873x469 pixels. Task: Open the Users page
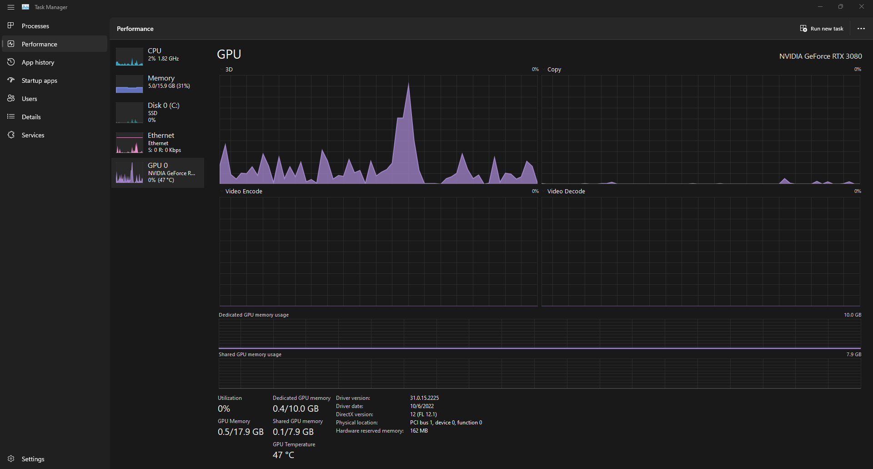coord(55,99)
